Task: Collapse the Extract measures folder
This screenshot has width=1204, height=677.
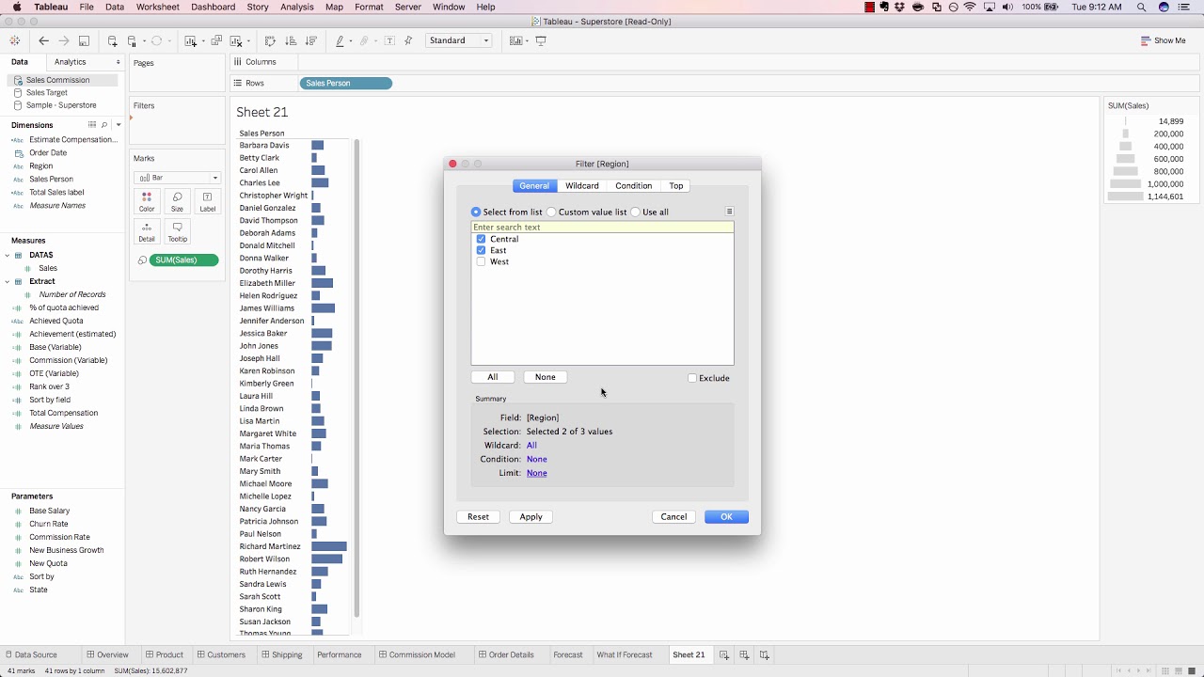Action: 8,281
